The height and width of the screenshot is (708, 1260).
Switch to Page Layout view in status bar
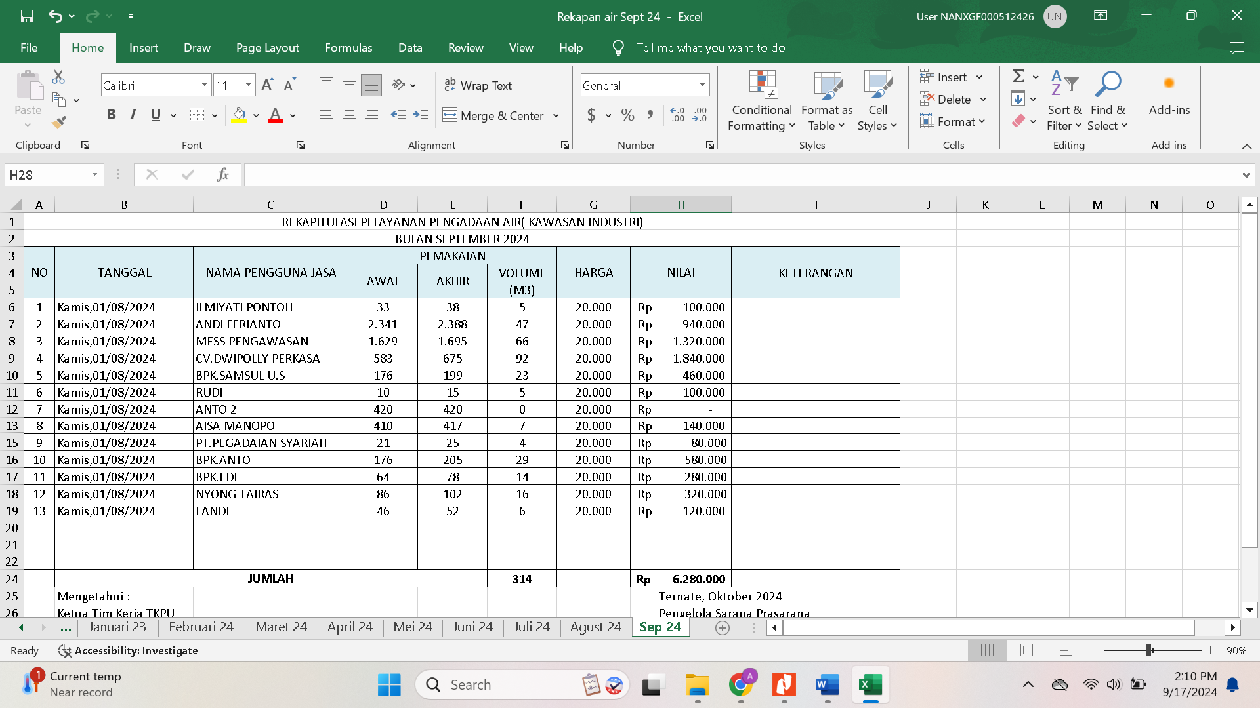1026,650
